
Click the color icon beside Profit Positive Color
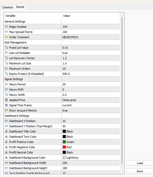(x=7, y=142)
